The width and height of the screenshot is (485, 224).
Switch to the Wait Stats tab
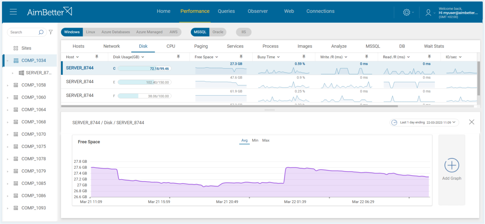click(434, 46)
